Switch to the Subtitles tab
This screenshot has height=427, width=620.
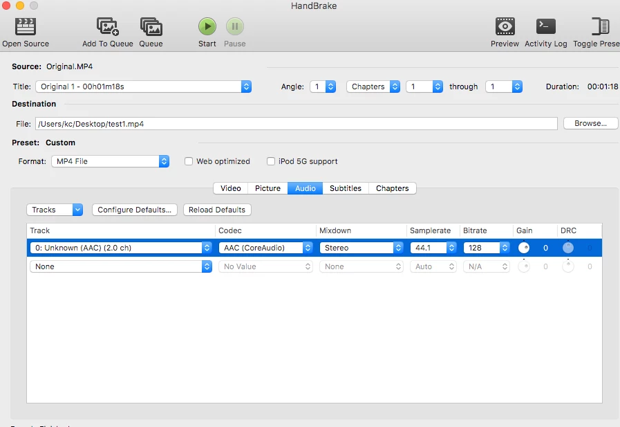click(x=346, y=188)
